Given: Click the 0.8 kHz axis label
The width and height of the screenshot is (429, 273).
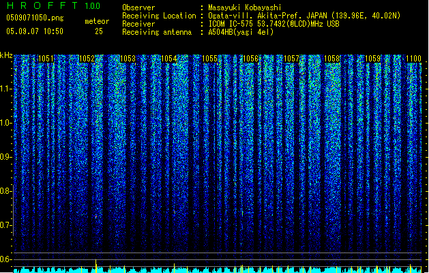Looking at the screenshot, I should 6,191.
